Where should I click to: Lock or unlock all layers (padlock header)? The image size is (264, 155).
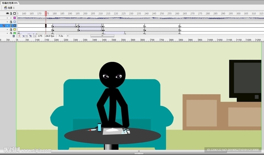click(11, 13)
